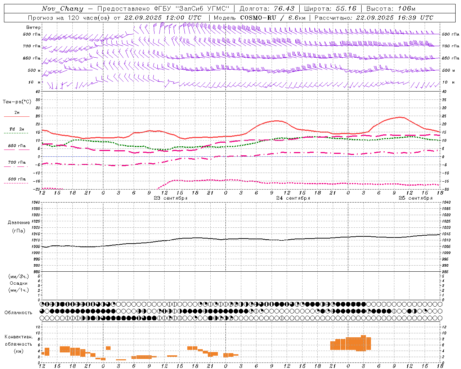Screen dimensions: 461x369
Task: Click the computed time Рассчитано: 22.09.2025 16:39 UTC
Action: (x=374, y=18)
